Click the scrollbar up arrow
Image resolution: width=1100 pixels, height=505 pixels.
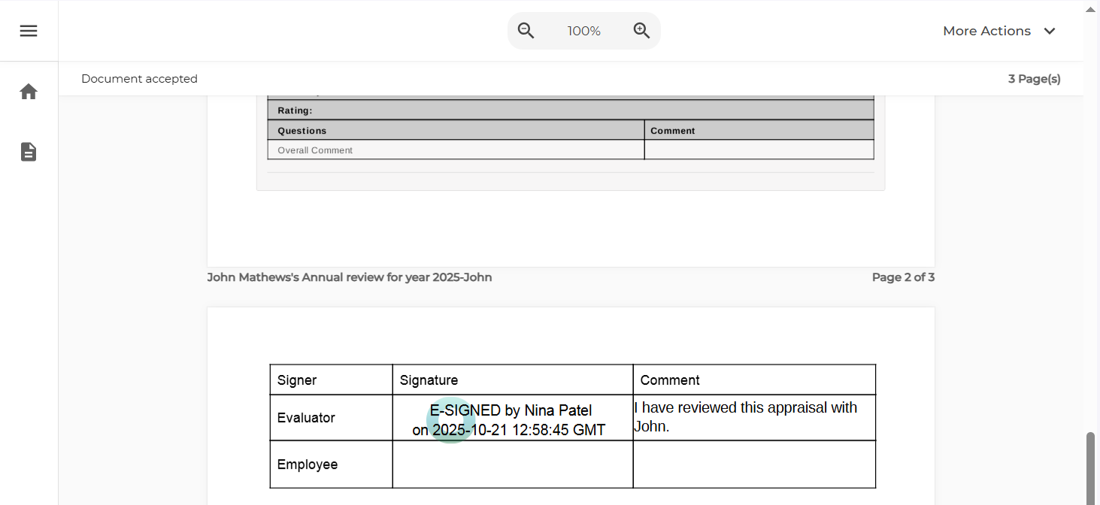coord(1091,8)
